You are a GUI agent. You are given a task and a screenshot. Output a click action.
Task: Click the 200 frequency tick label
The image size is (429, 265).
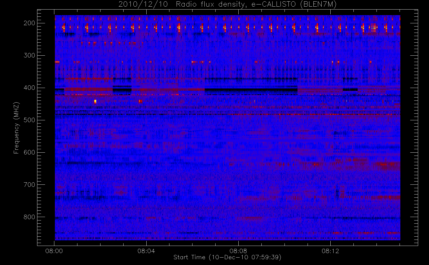[29, 23]
